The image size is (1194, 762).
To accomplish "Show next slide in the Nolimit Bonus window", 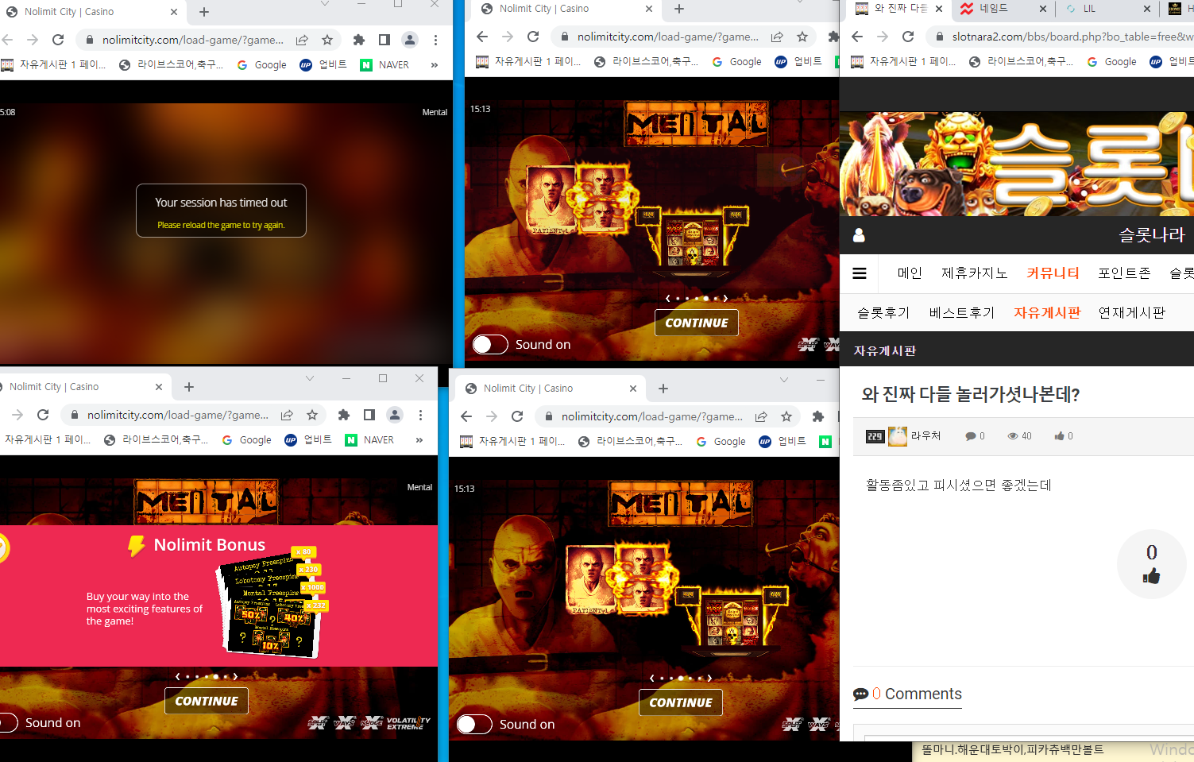I will coord(236,677).
